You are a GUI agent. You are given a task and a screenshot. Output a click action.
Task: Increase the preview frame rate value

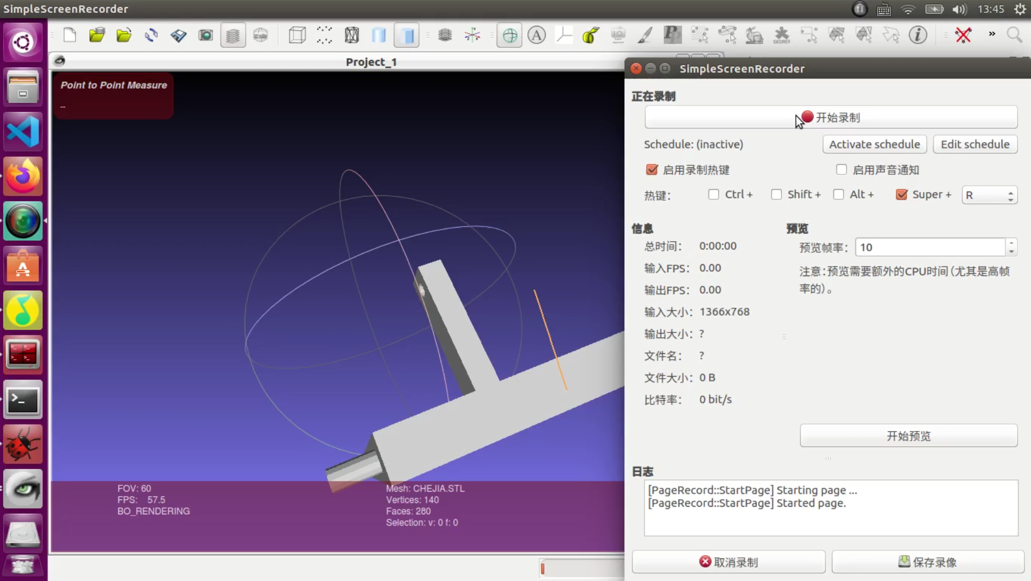[1011, 244]
